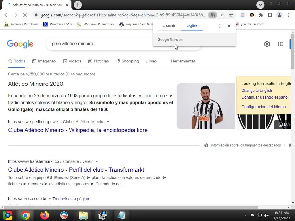Bookmark this page with the star icon
Screen dimensions: 295x221
click(231, 15)
